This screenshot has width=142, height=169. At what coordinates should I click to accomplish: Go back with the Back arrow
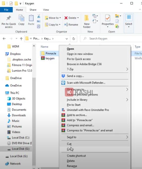[x=4, y=39]
